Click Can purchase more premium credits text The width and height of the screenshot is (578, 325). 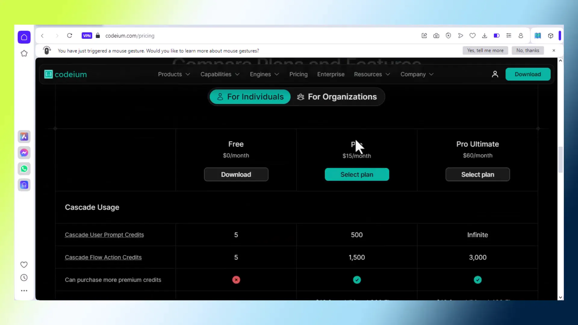tap(113, 280)
